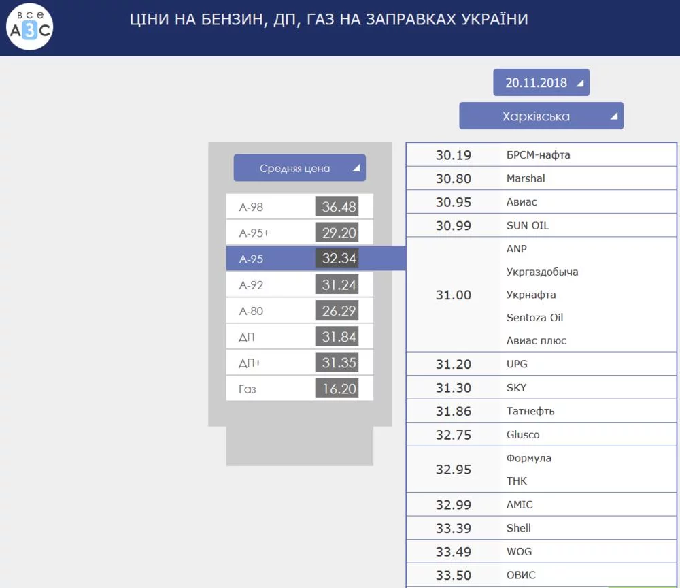Open the Средняя цена dropdown
The height and width of the screenshot is (588, 680).
pyautogui.click(x=300, y=168)
